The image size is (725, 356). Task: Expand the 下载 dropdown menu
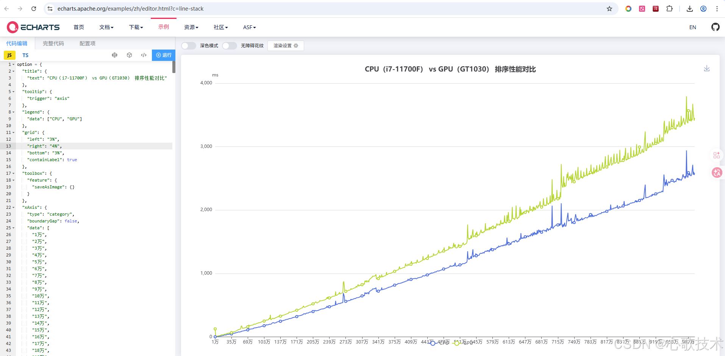[136, 27]
